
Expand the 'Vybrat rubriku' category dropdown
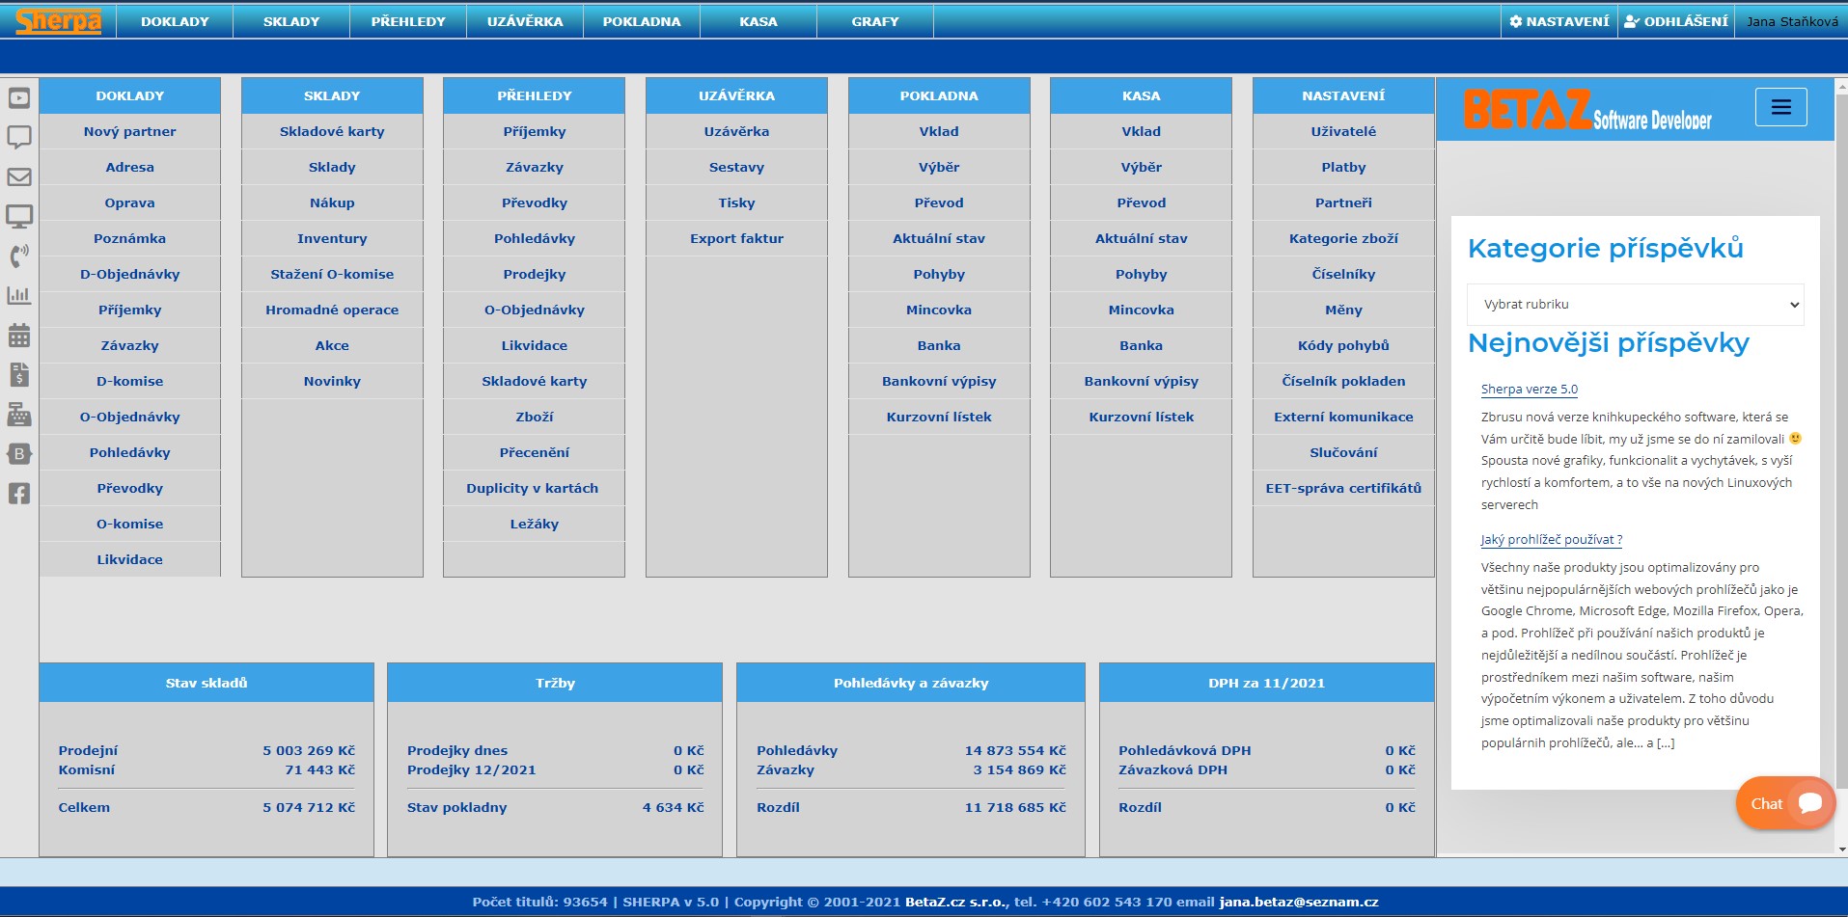pos(1635,305)
